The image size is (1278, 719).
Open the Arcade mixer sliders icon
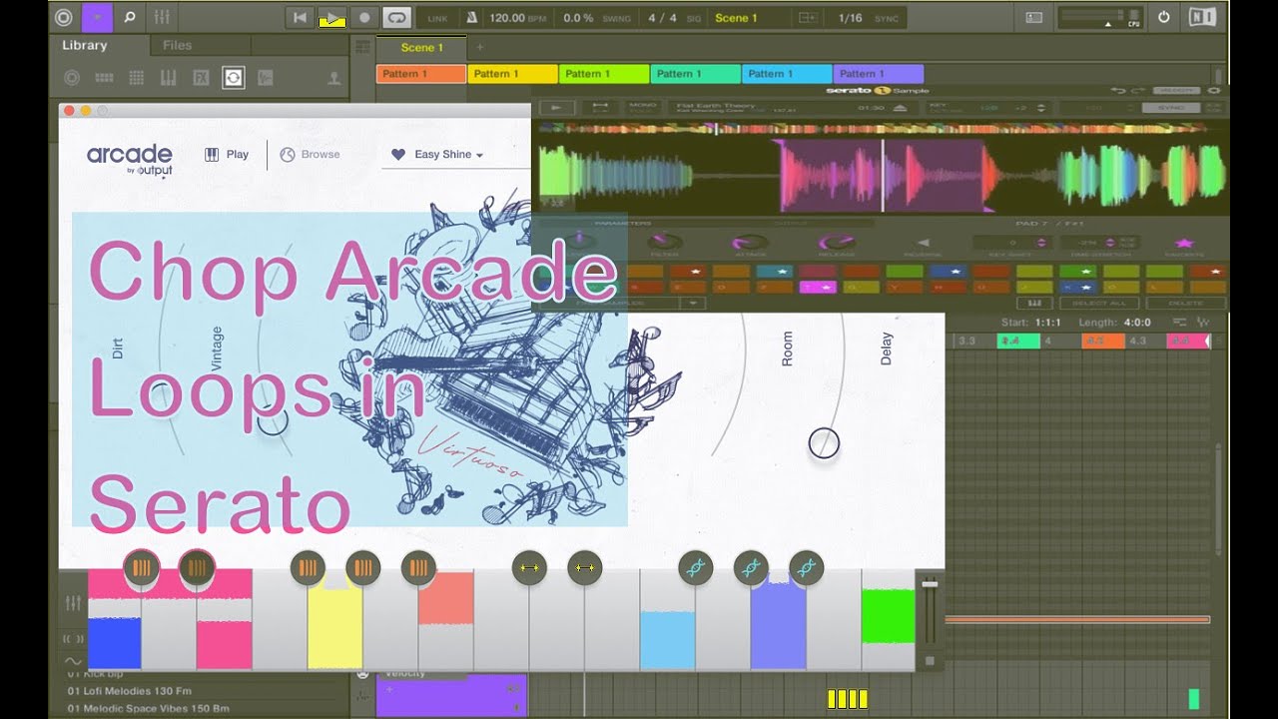[73, 603]
